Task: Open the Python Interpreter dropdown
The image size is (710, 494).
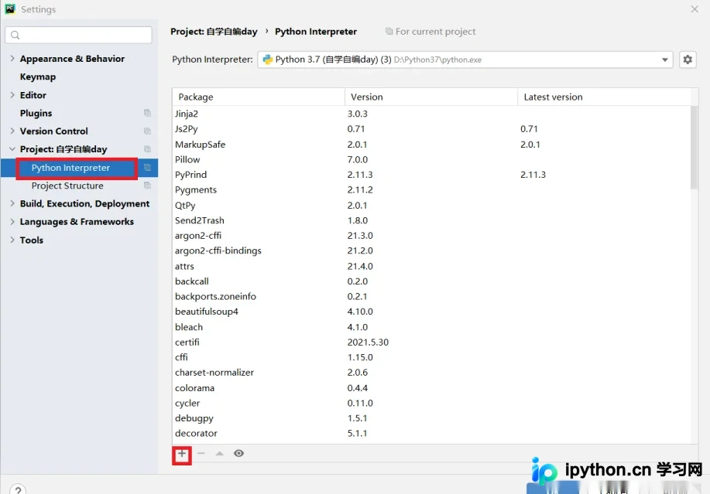Action: coord(465,60)
